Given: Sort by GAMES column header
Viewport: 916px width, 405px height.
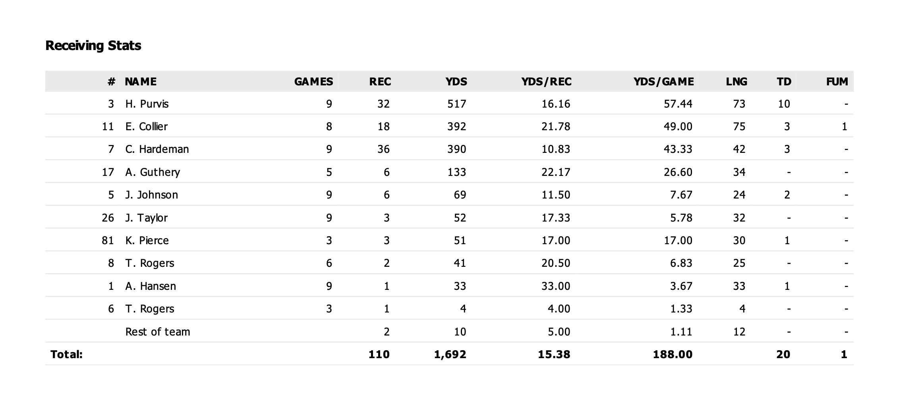Looking at the screenshot, I should point(313,82).
